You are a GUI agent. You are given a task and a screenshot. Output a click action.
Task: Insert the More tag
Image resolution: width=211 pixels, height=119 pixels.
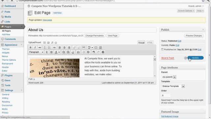(x=84, y=48)
